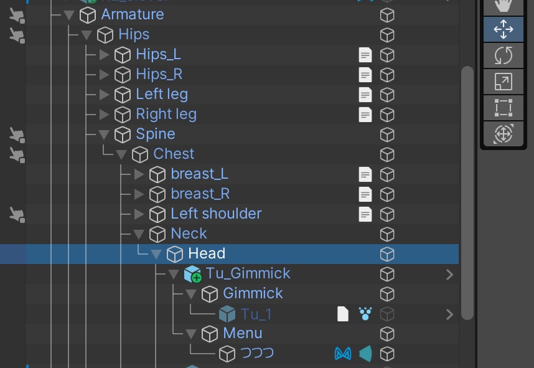Click the hierarchy vertical scrollbar
The height and width of the screenshot is (368, 534).
(x=466, y=187)
